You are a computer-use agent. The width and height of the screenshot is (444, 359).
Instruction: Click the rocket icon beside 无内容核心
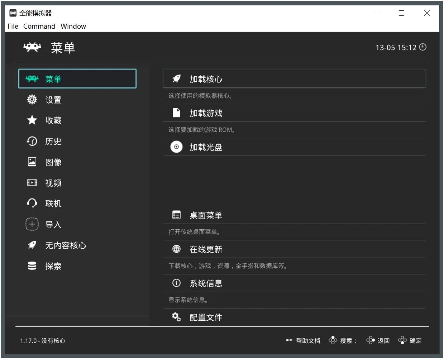(32, 245)
